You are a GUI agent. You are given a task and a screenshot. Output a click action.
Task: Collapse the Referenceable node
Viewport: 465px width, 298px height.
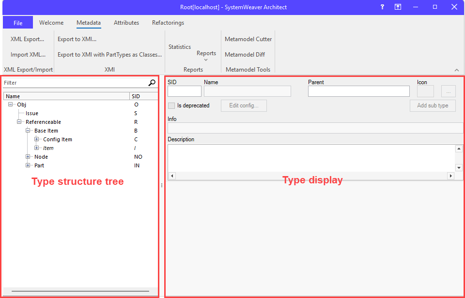tap(19, 122)
